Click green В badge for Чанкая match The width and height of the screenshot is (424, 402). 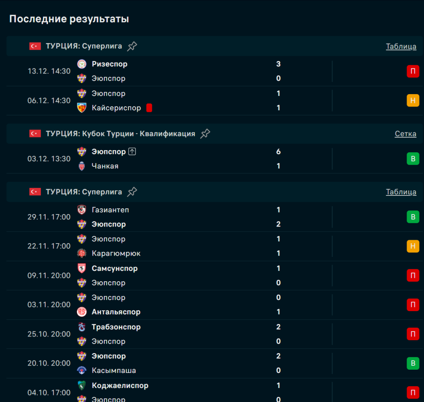412,159
